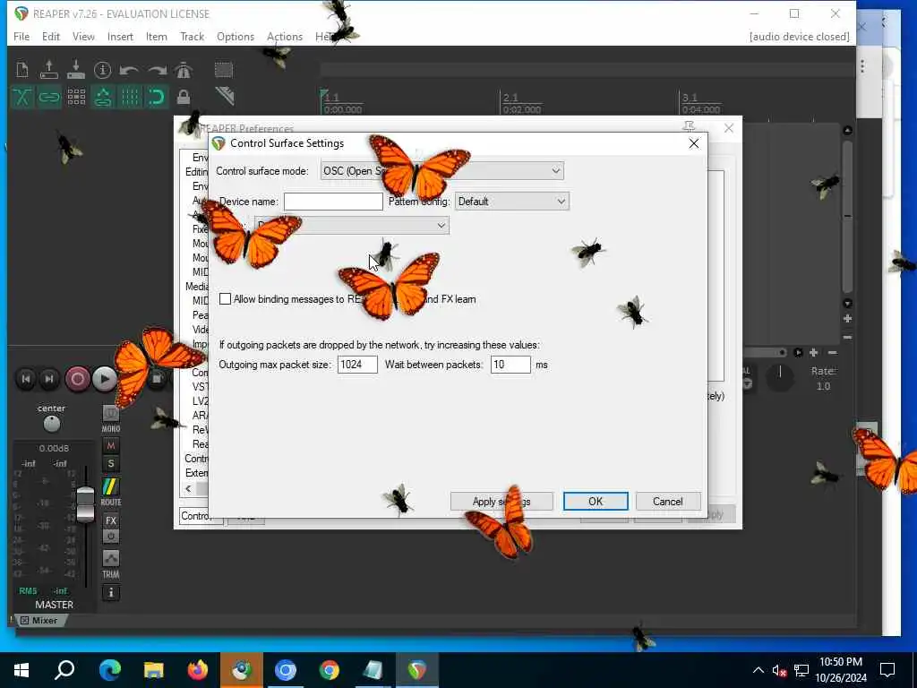Toggle snap magnet toolbar button
The image size is (917, 688).
point(157,96)
